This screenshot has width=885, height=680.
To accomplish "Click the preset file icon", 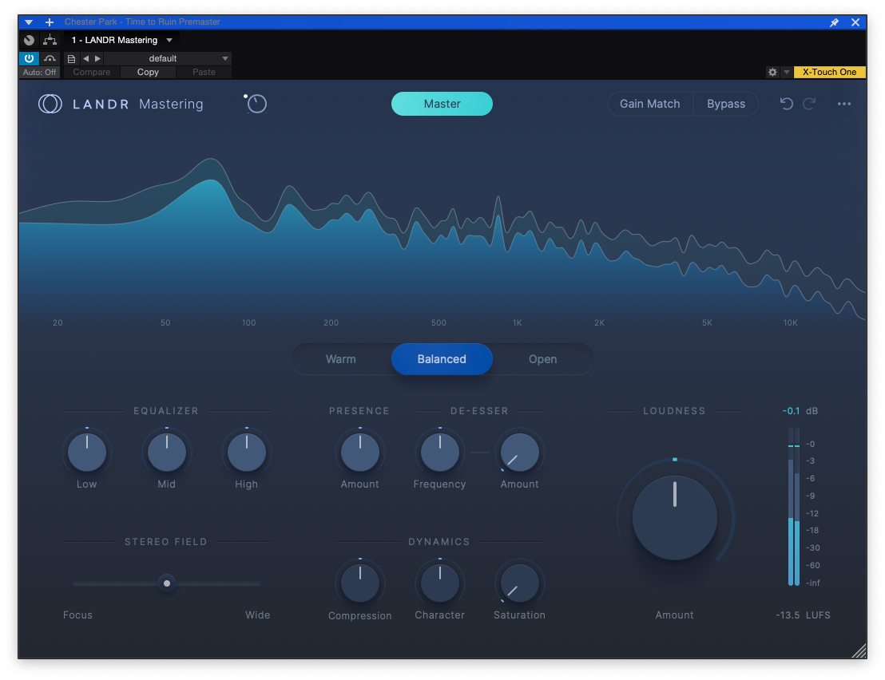I will click(71, 58).
